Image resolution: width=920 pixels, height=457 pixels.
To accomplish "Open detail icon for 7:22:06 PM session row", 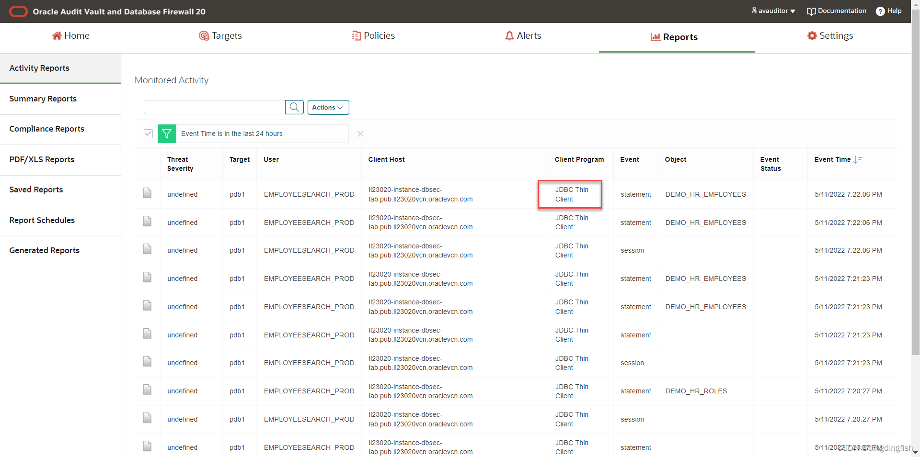I will point(147,249).
